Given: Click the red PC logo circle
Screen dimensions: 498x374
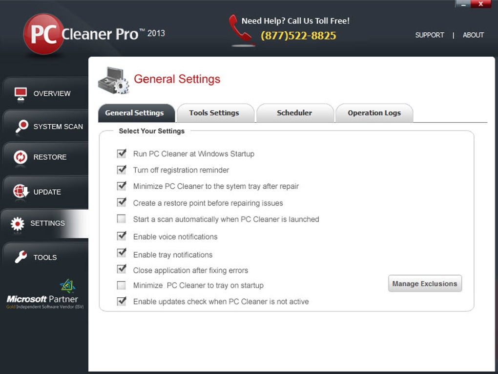Looking at the screenshot, I should click(43, 34).
